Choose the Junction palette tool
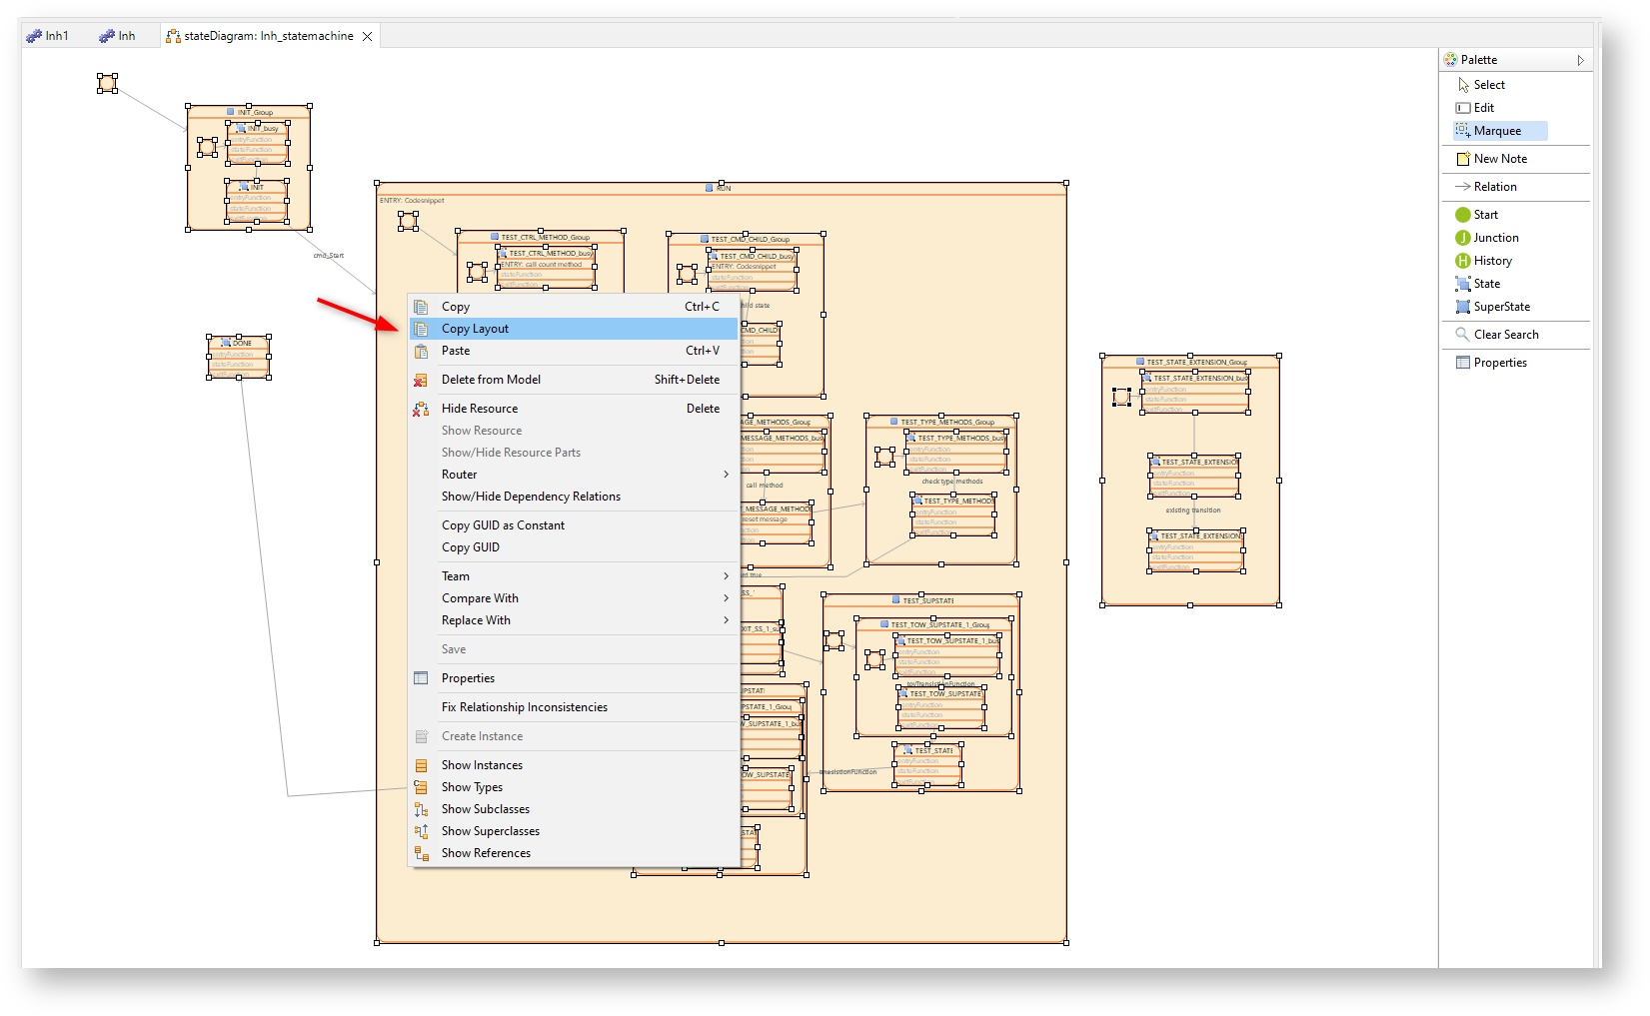The image size is (1650, 1016). coord(1495,238)
